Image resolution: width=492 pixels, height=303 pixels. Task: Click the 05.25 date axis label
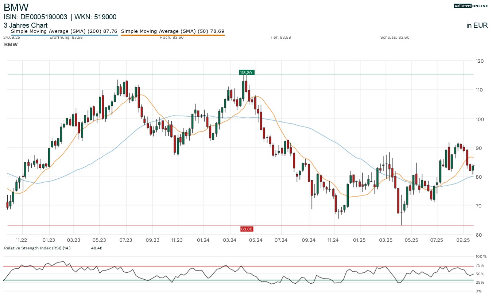pos(411,240)
